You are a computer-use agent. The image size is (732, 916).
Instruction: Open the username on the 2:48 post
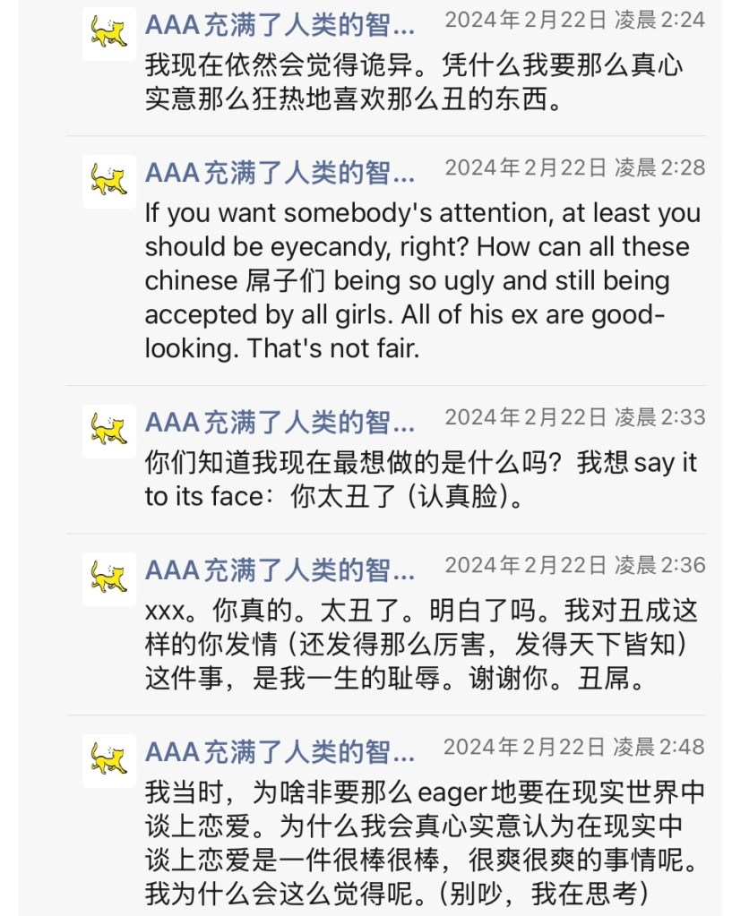pos(280,749)
